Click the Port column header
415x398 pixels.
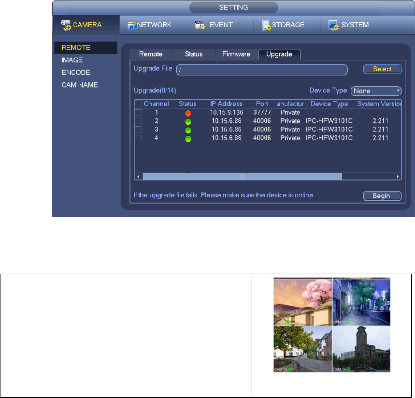262,104
